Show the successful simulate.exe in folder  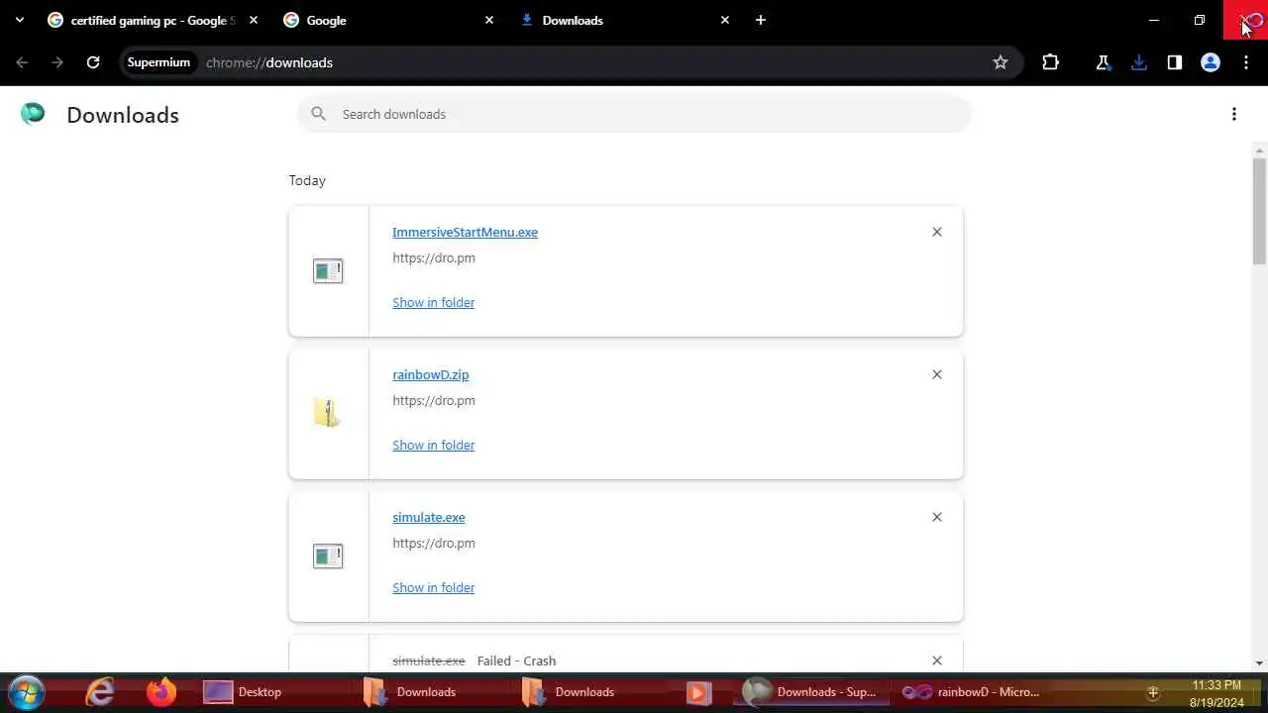coord(434,587)
